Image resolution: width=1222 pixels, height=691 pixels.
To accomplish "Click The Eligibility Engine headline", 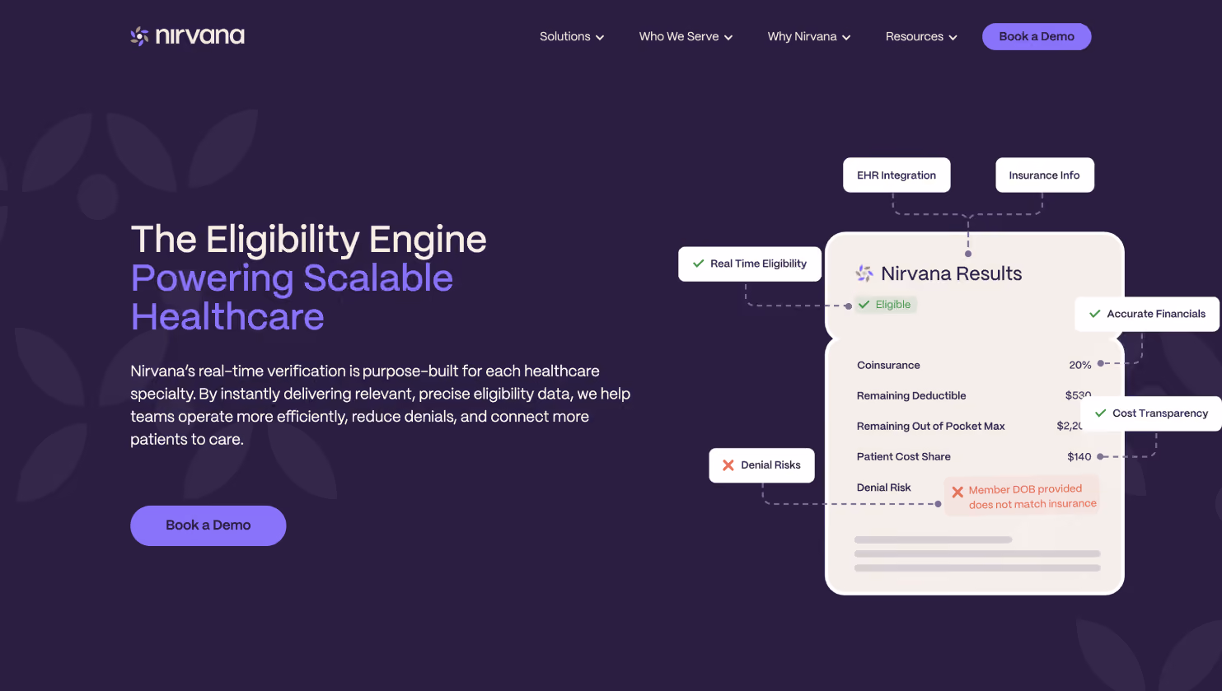I will click(309, 240).
